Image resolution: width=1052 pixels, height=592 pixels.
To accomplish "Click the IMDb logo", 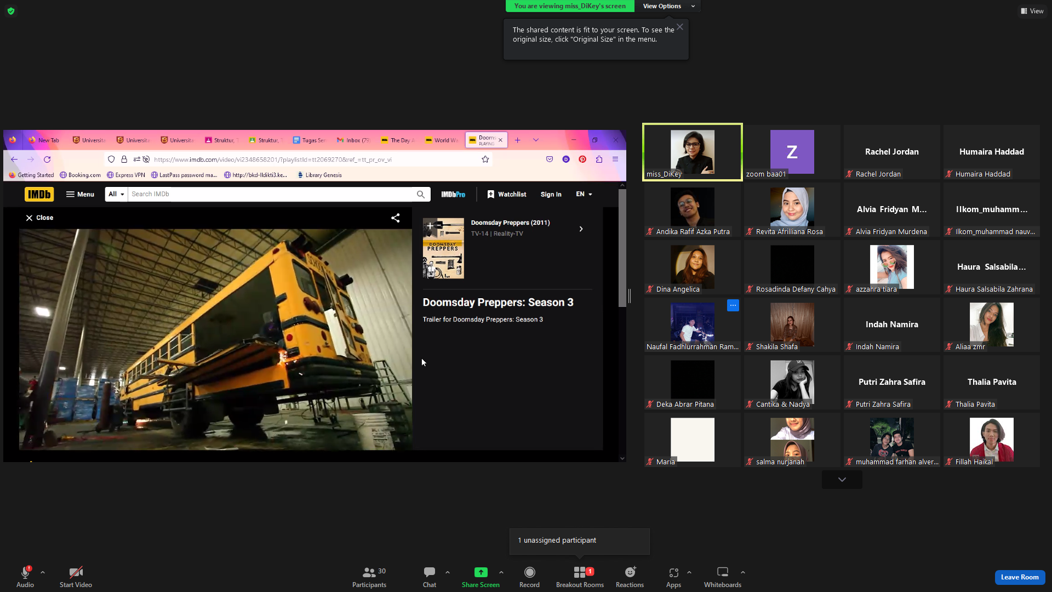I will 39,194.
